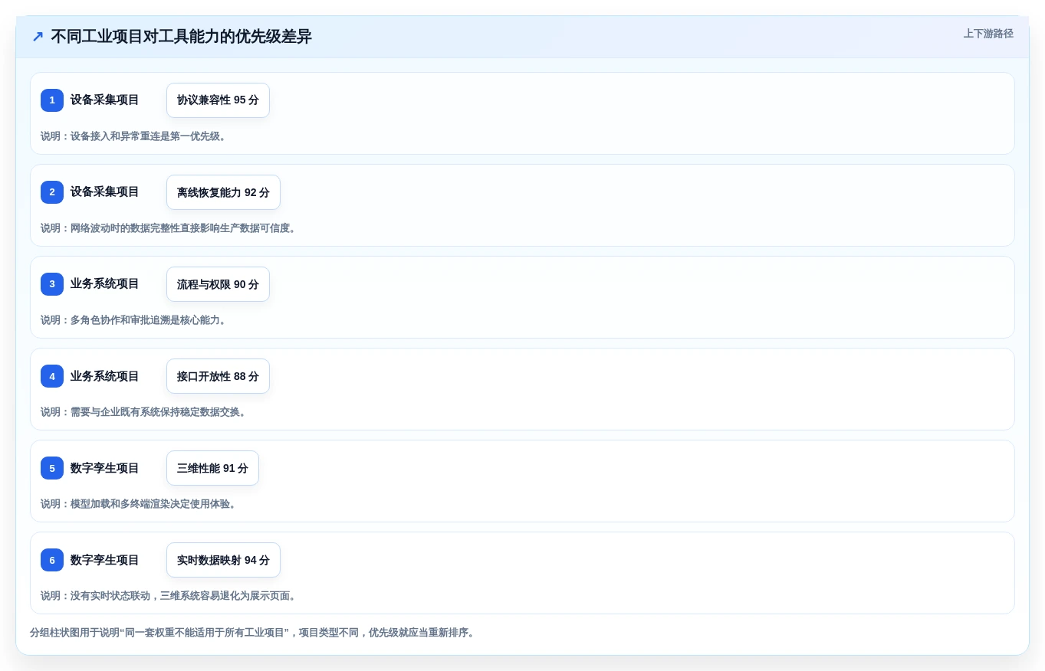The image size is (1045, 671).
Task: Click 业务系统项目 label in row 4
Action: [x=105, y=376]
